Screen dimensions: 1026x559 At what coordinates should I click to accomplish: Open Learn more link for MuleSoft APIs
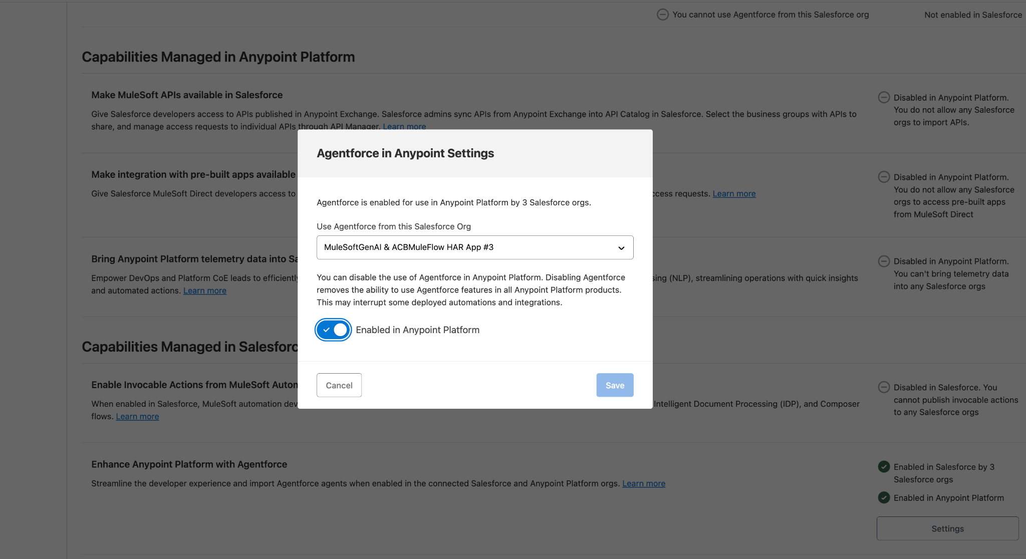[x=404, y=126]
